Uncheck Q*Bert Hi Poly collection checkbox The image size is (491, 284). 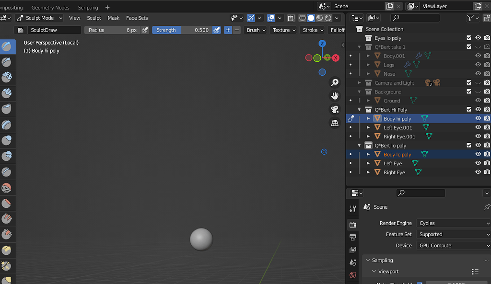pyautogui.click(x=469, y=110)
